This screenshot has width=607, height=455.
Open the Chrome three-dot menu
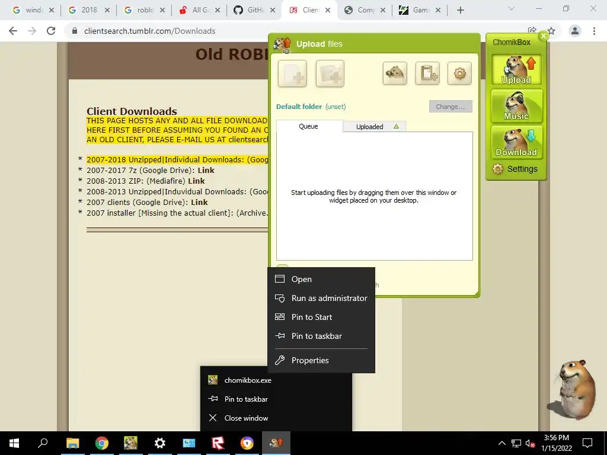(594, 31)
